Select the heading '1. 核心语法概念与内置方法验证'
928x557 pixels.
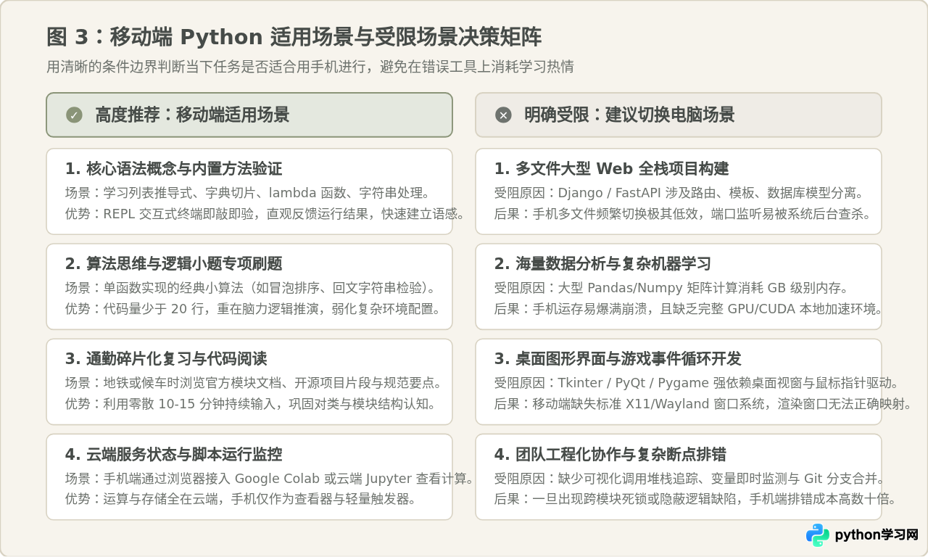[x=174, y=169]
